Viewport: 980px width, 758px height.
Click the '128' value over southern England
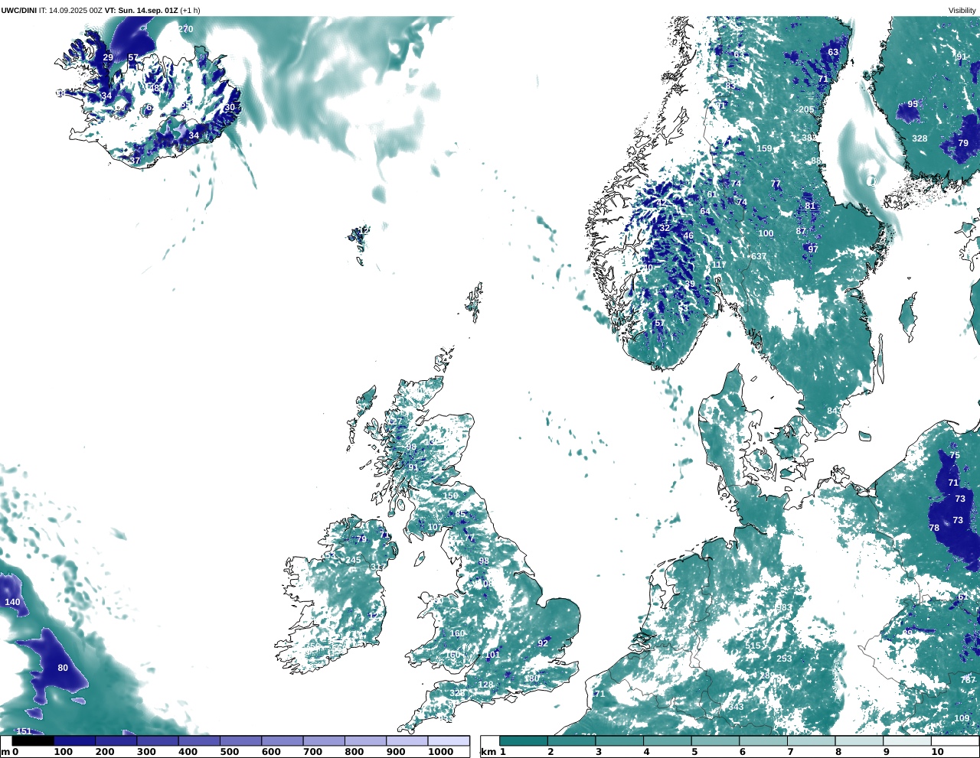click(485, 685)
